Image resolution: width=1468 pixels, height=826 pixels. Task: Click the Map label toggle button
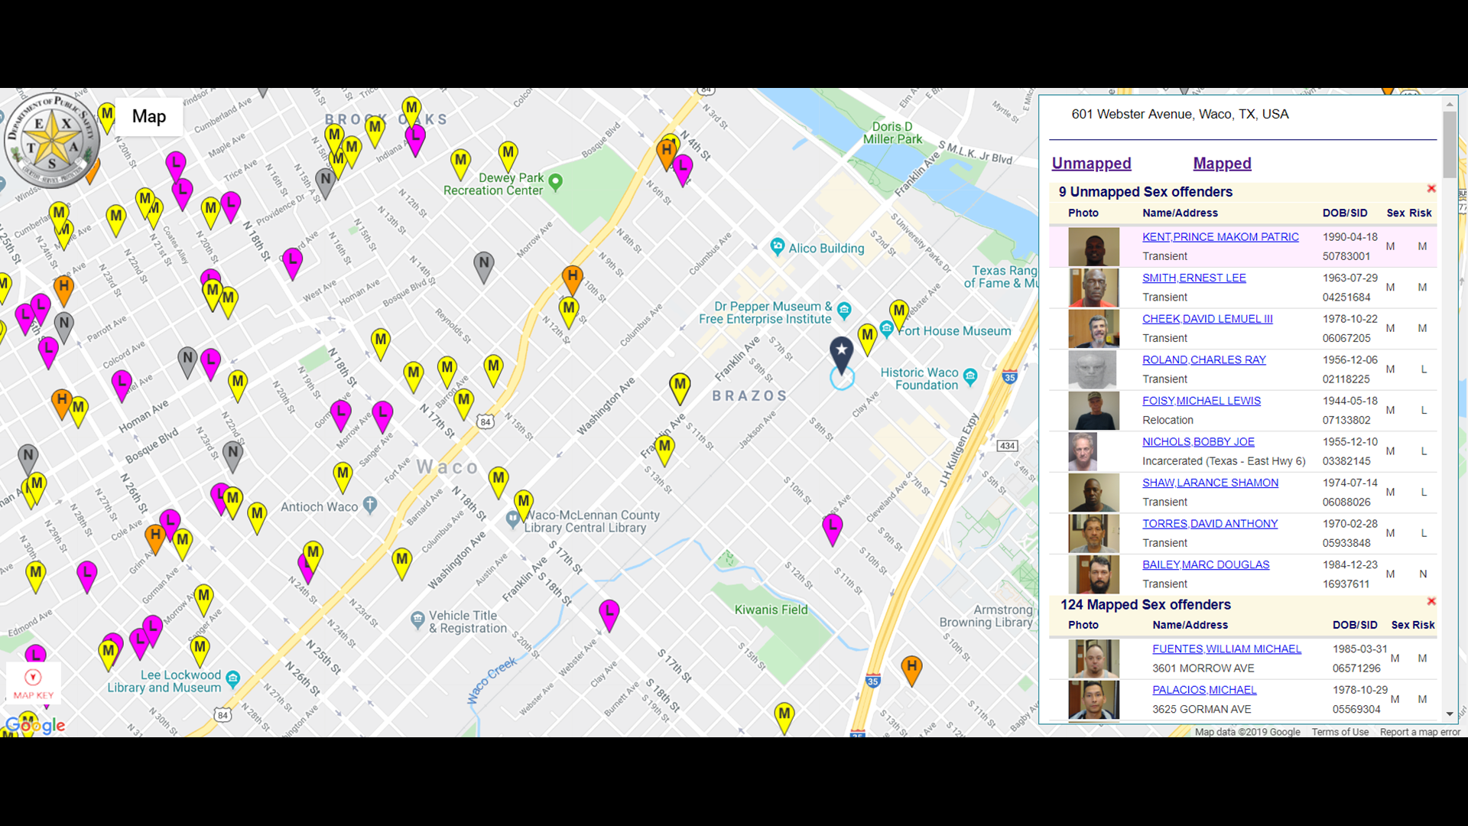148,116
